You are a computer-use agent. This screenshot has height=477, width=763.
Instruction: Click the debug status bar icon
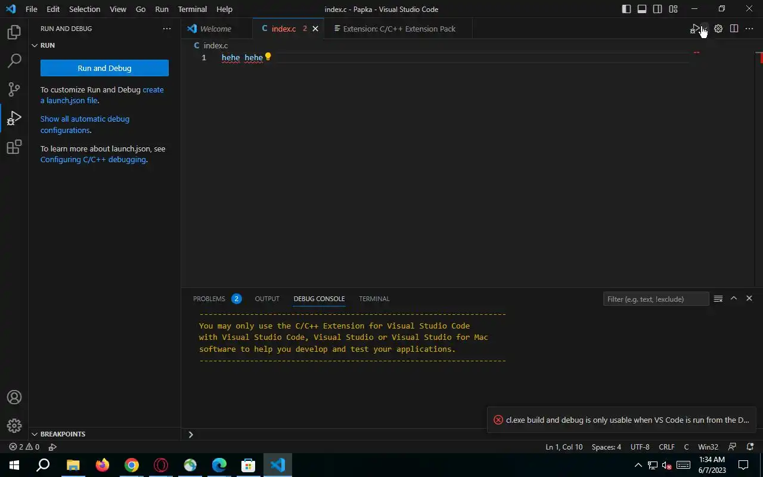click(52, 447)
